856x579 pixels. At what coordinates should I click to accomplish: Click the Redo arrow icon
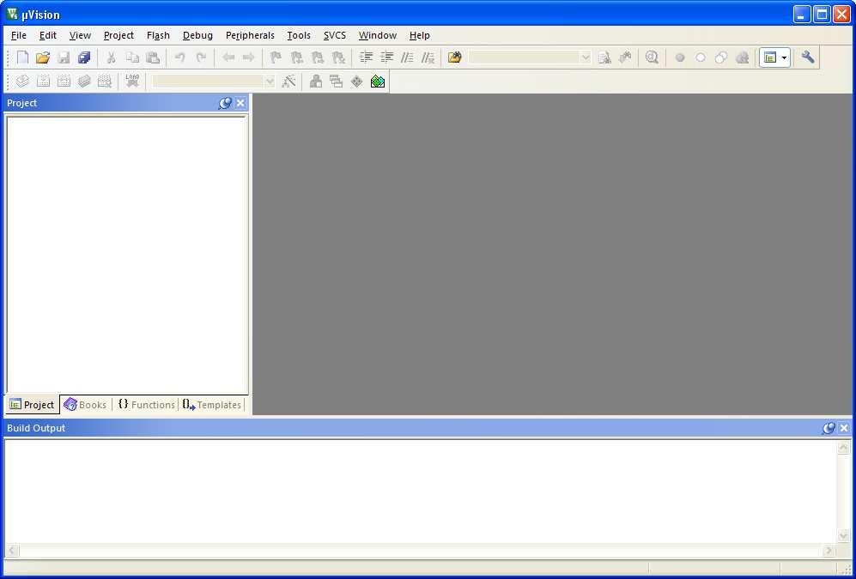point(201,57)
